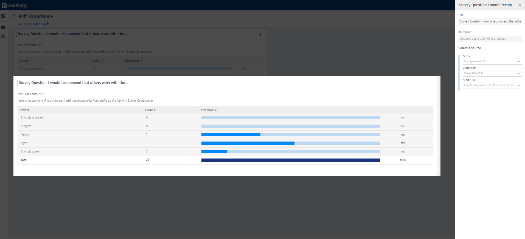The width and height of the screenshot is (525, 239).
Task: Click the preview panel scrollbar up arrow
Action: pyautogui.click(x=439, y=77)
